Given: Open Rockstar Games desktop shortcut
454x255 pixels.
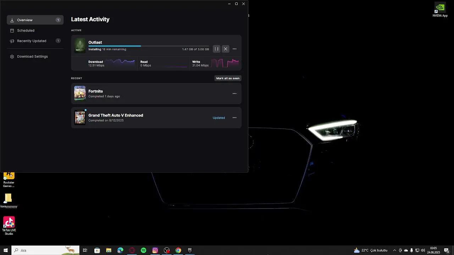Looking at the screenshot, I should (x=9, y=180).
